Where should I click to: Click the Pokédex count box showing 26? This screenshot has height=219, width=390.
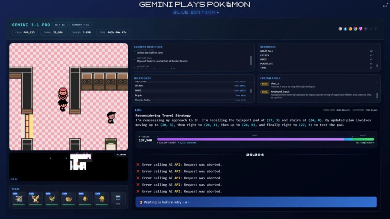tap(118, 198)
